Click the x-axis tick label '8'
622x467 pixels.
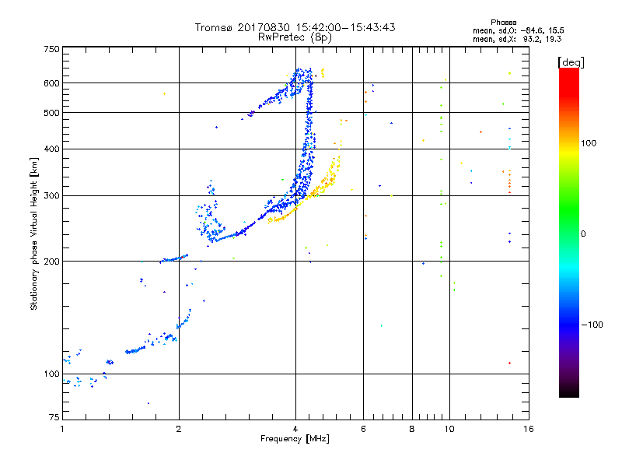tap(412, 429)
